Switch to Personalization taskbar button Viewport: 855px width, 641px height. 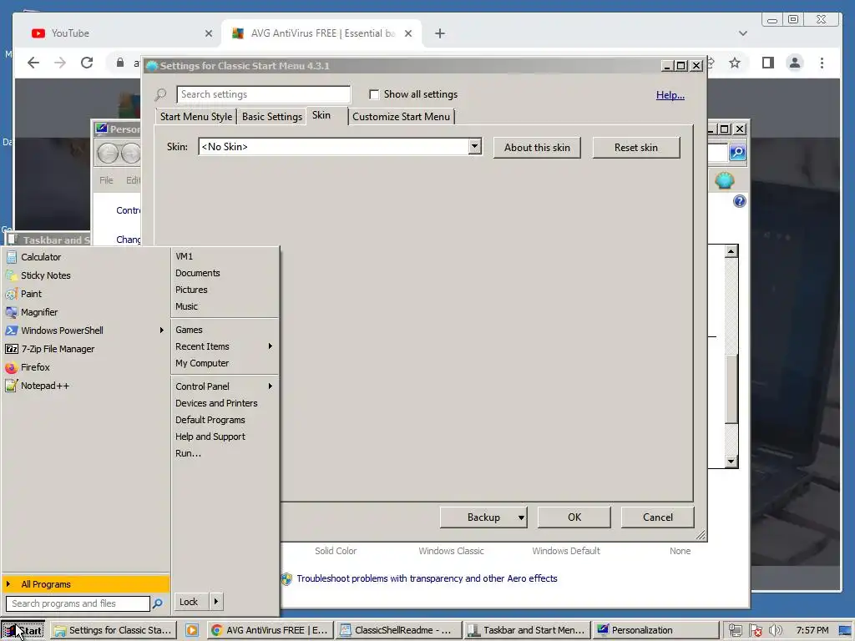click(655, 630)
